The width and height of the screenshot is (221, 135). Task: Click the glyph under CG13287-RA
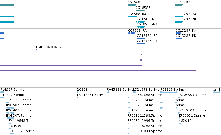[179, 17]
